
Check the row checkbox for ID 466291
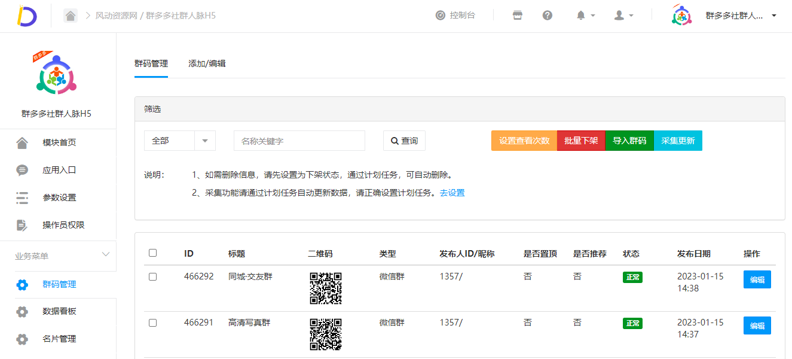pos(152,322)
